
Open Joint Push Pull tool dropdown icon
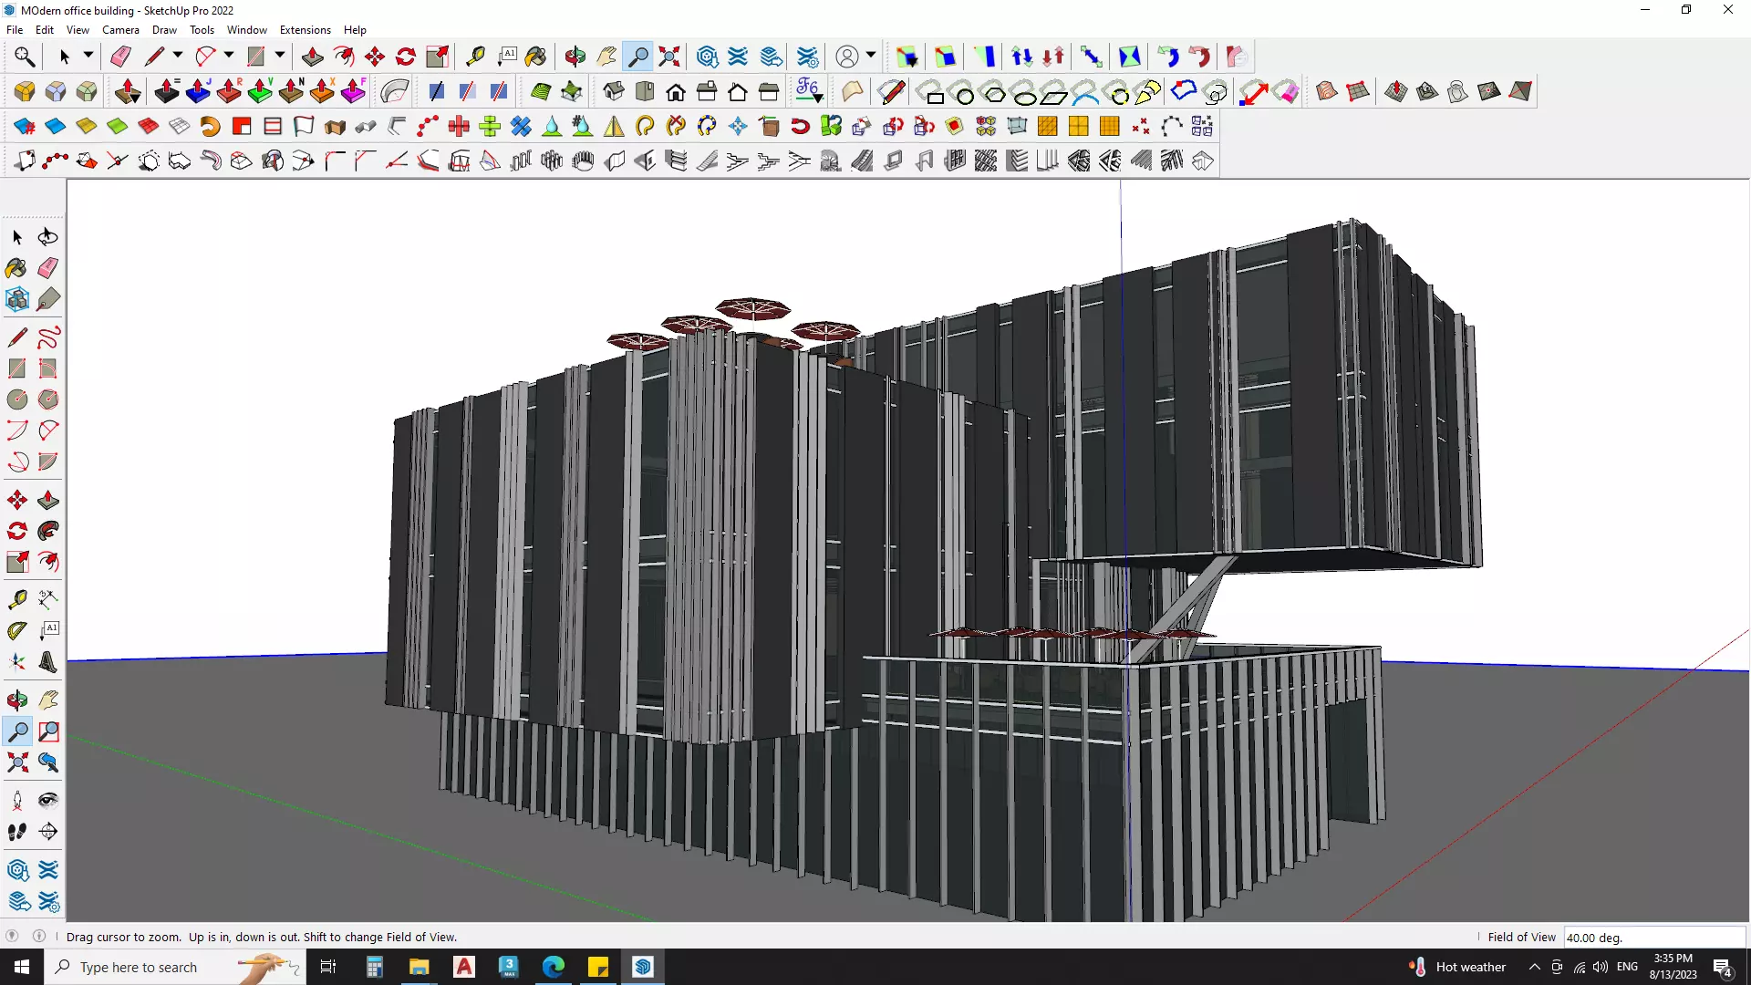[x=129, y=91]
